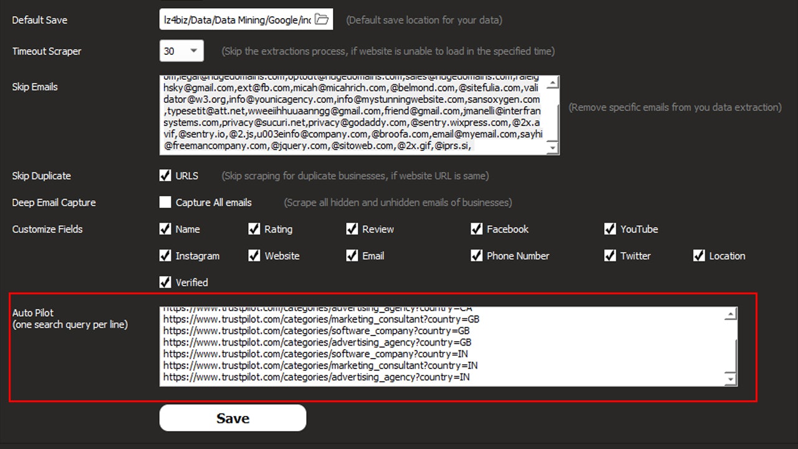Toggle the YouTube field checkbox

coord(610,229)
